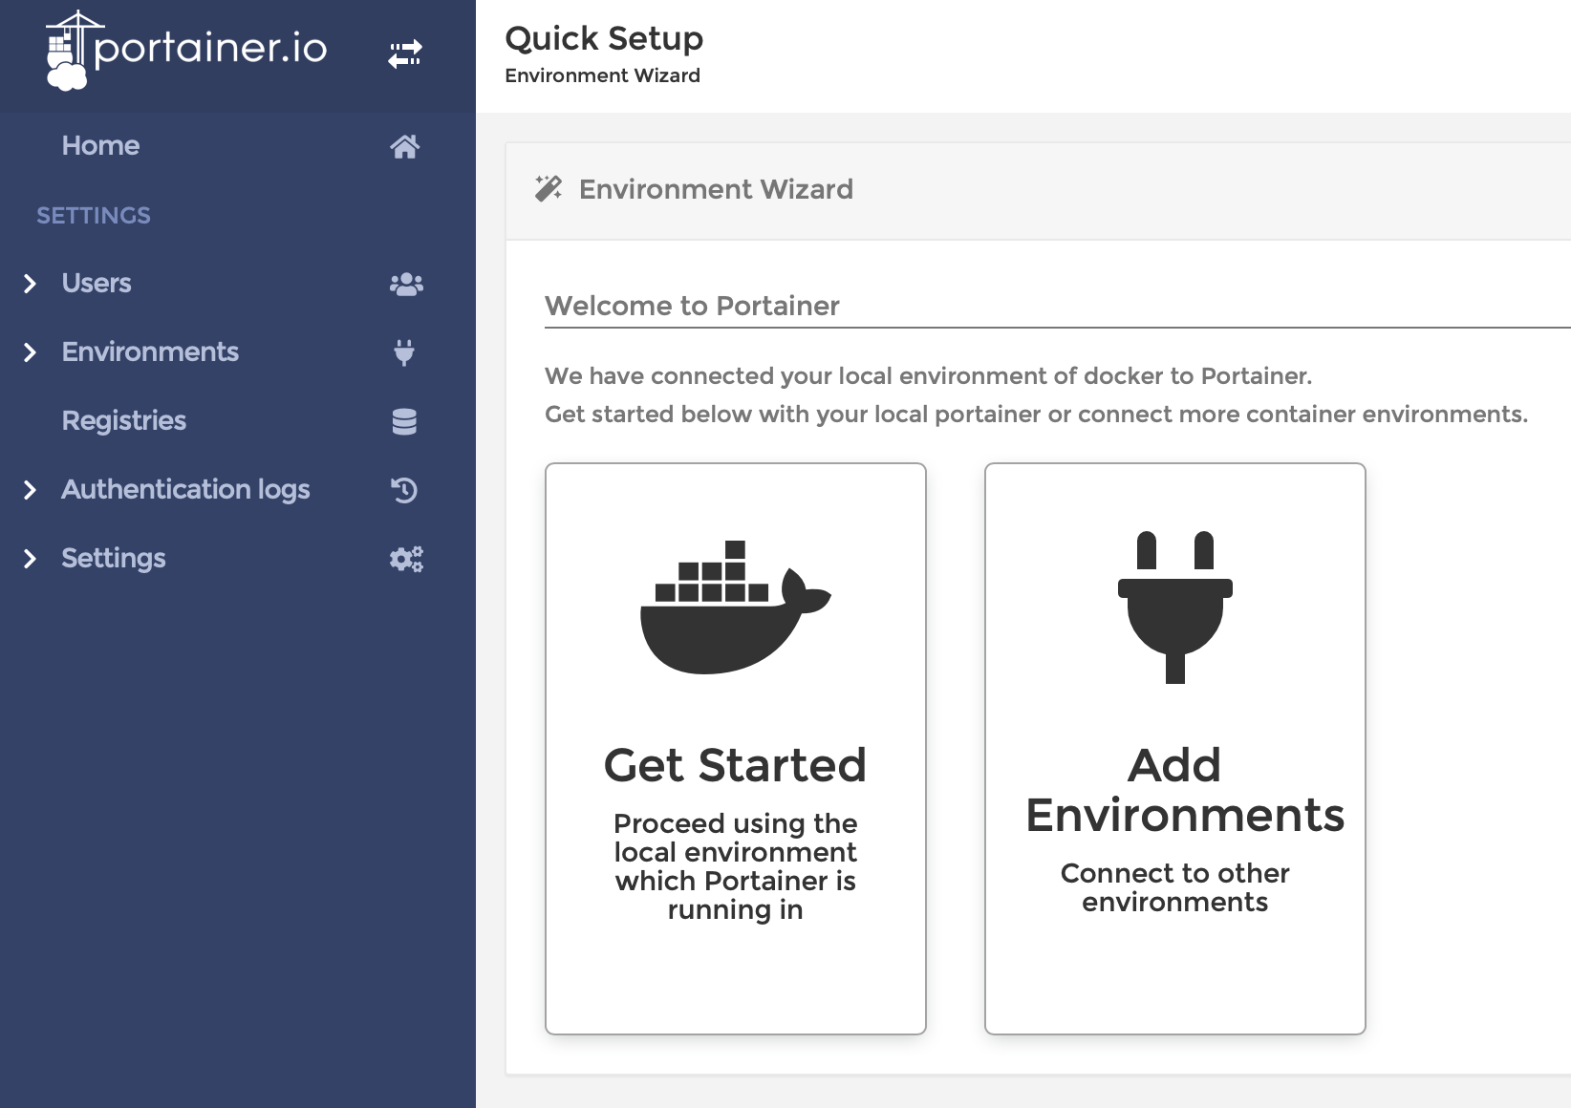The image size is (1571, 1108).
Task: Click the Welcome to Portainer heading
Action: click(x=691, y=306)
